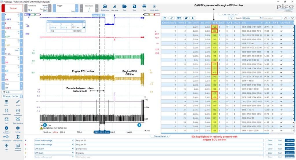Click the Stopped run/stop button
This screenshot has height=160, width=296.
pyautogui.click(x=12, y=8)
